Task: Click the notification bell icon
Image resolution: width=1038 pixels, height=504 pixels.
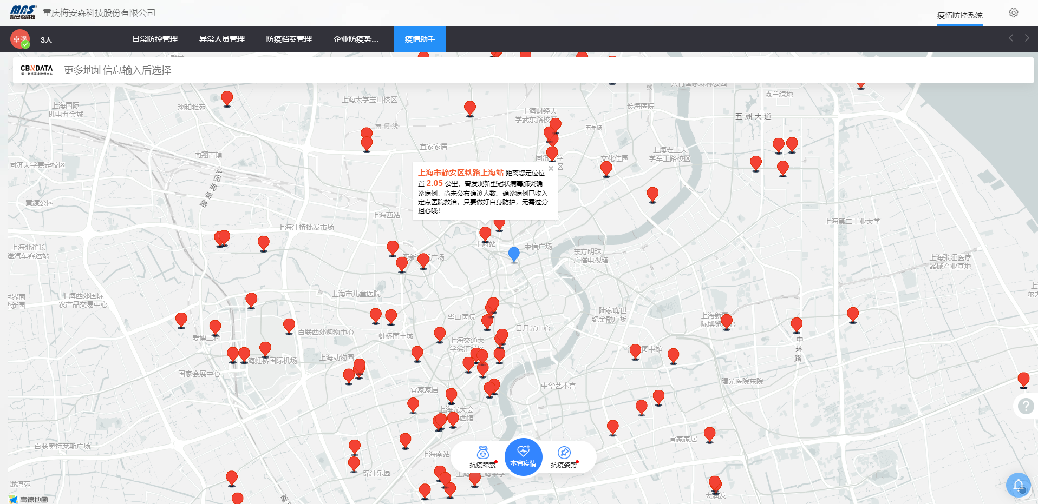Action: point(1018,485)
